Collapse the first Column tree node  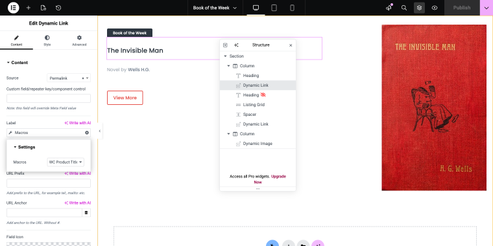point(228,66)
